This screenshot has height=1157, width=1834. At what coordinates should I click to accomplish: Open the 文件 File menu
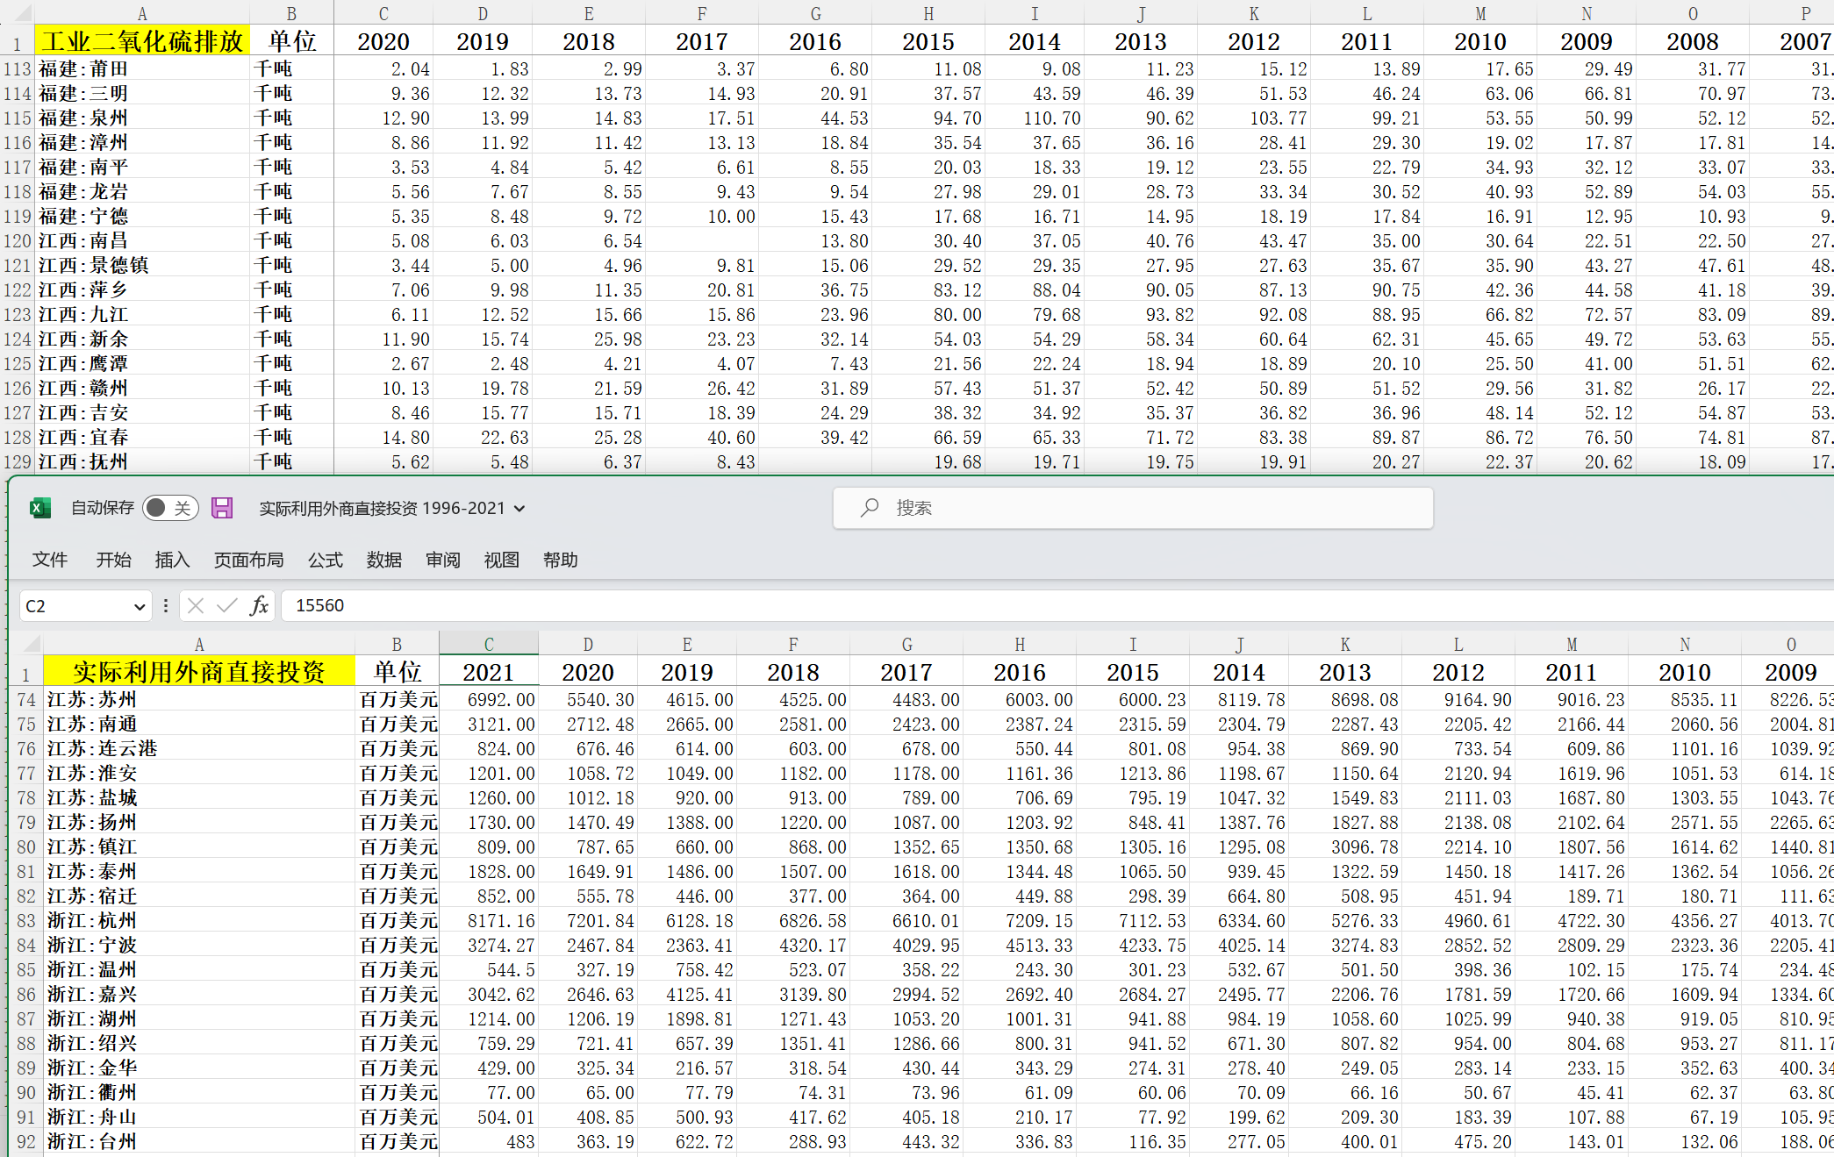point(49,560)
